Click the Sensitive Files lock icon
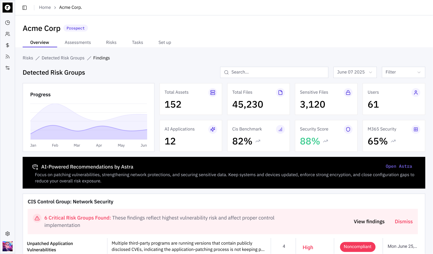The image size is (433, 254). tap(348, 93)
